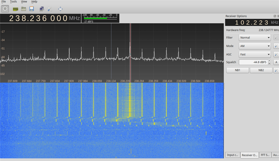
Task: Open the noise blanker options button
Action: (x=276, y=70)
